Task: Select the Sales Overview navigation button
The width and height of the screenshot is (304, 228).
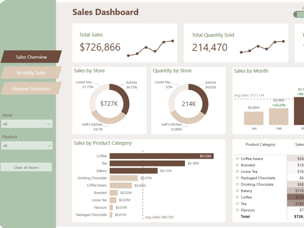Action: coord(31,57)
